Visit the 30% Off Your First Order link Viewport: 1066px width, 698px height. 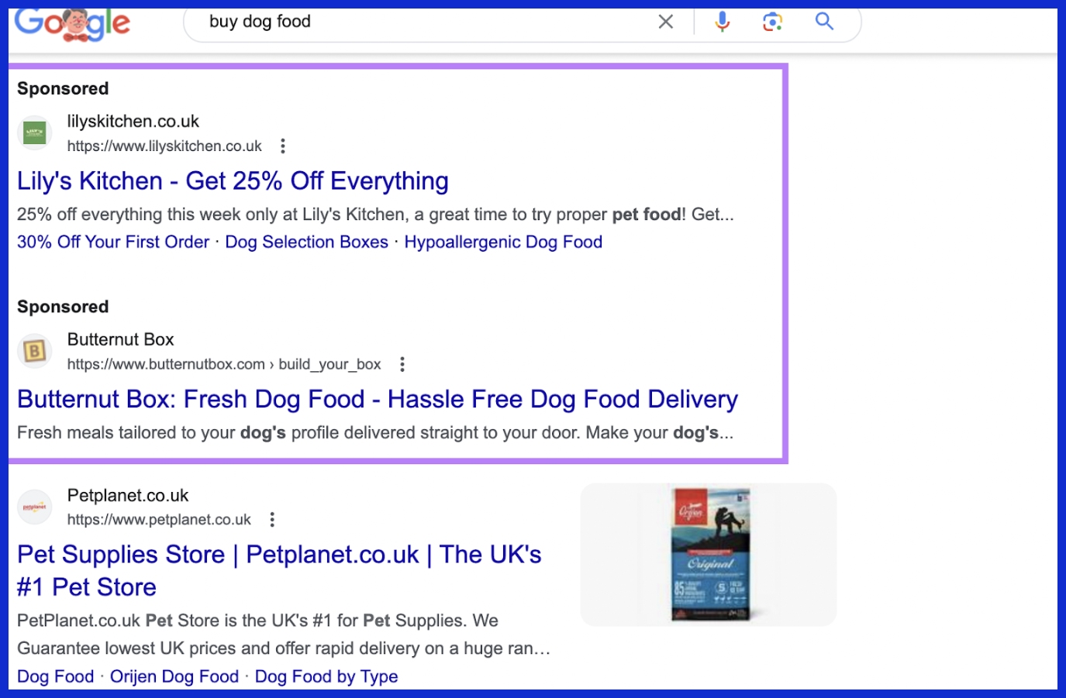(x=112, y=242)
